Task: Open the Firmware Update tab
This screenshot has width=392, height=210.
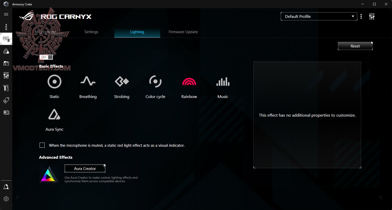Action: (x=183, y=32)
